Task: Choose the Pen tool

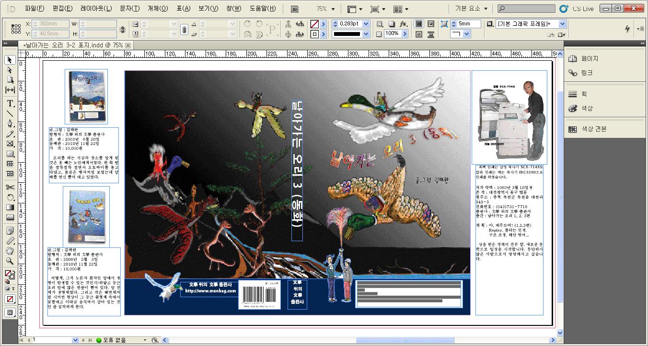Action: tap(10, 123)
